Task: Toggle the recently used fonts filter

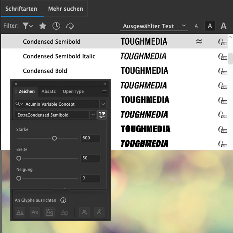Action: [56, 26]
